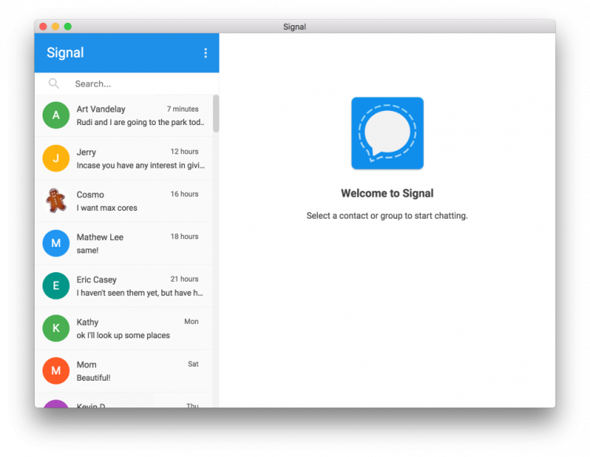Open Cosmo's message 'I want max cores'

click(x=107, y=208)
